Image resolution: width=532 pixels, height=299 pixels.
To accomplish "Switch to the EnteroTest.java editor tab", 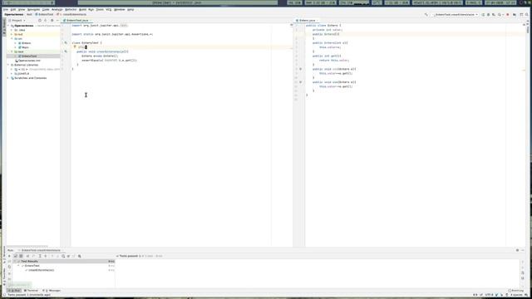I will pyautogui.click(x=77, y=20).
